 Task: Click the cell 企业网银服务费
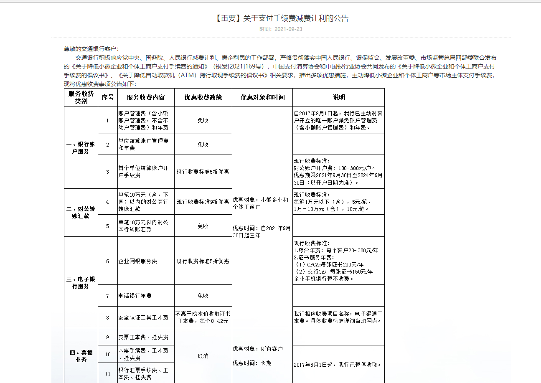pyautogui.click(x=146, y=261)
